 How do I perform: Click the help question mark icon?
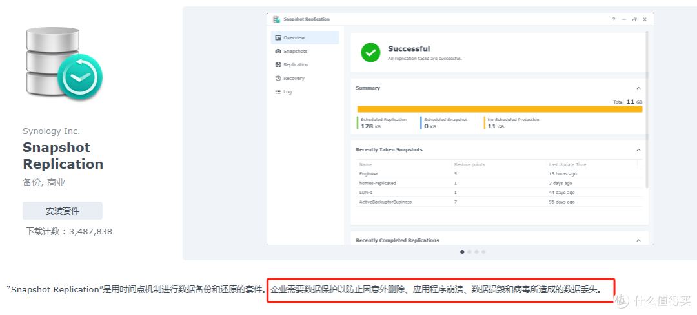[x=614, y=19]
